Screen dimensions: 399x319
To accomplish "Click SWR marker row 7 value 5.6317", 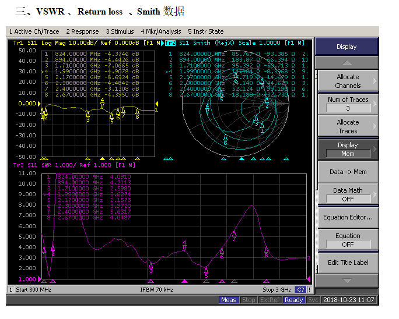I will click(120, 212).
